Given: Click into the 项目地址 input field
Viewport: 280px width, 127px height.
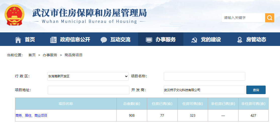Looking at the screenshot, I should tap(88, 90).
